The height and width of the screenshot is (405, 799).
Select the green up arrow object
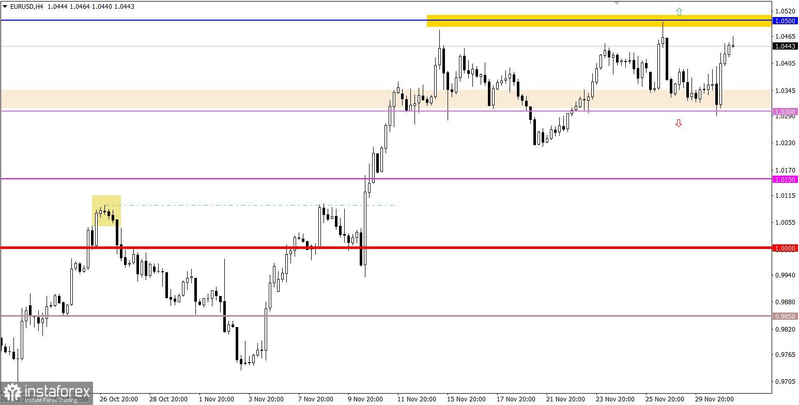(679, 11)
